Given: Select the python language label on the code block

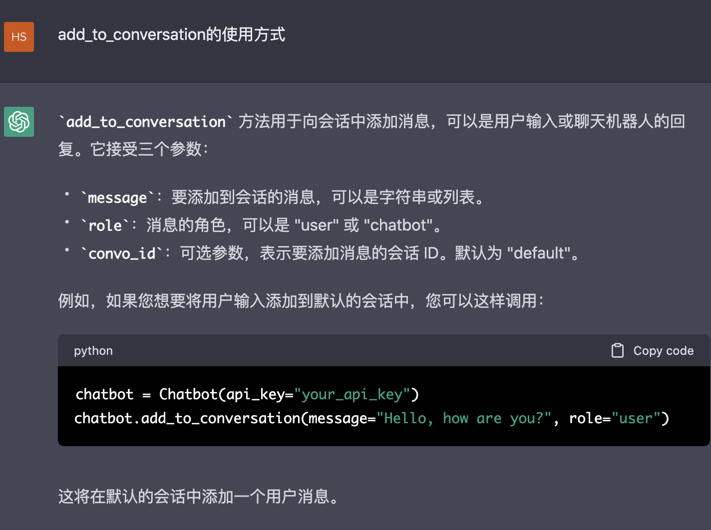Looking at the screenshot, I should pyautogui.click(x=93, y=351).
